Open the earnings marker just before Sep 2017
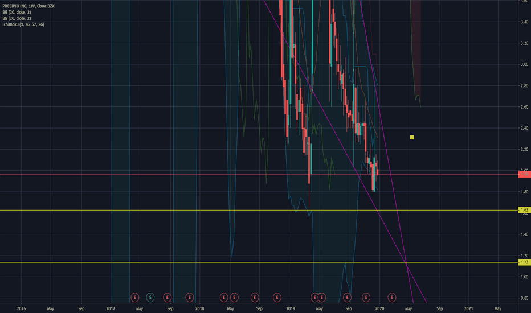The height and width of the screenshot is (313, 531). click(x=167, y=298)
